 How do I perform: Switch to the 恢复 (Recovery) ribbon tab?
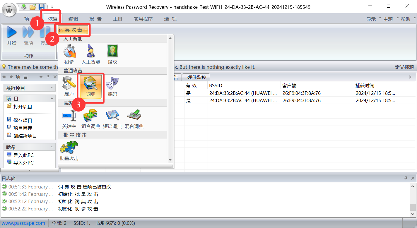pyautogui.click(x=53, y=19)
